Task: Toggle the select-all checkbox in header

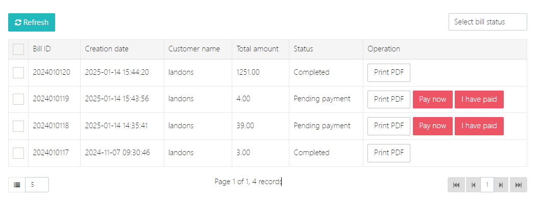Action: coord(18,49)
